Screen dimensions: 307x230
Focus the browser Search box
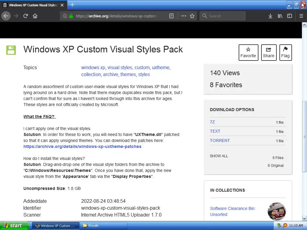[x=223, y=16]
